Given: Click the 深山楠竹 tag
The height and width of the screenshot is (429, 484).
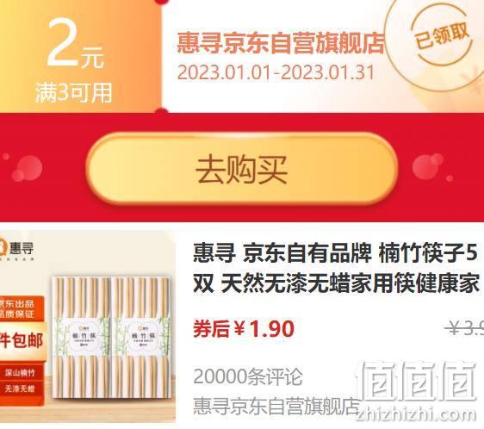Looking at the screenshot, I should coord(20,373).
